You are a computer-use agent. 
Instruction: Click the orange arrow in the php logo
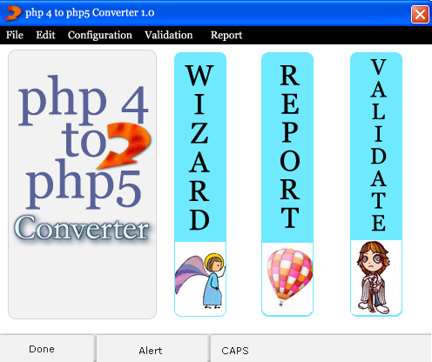(x=124, y=145)
